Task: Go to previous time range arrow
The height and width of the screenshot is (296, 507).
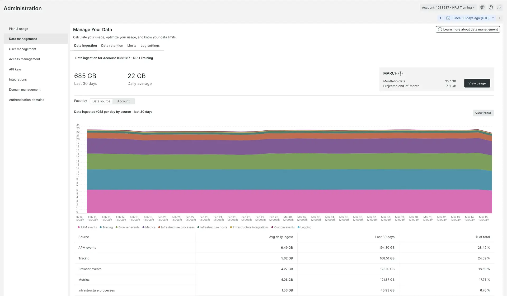Action: pos(440,18)
